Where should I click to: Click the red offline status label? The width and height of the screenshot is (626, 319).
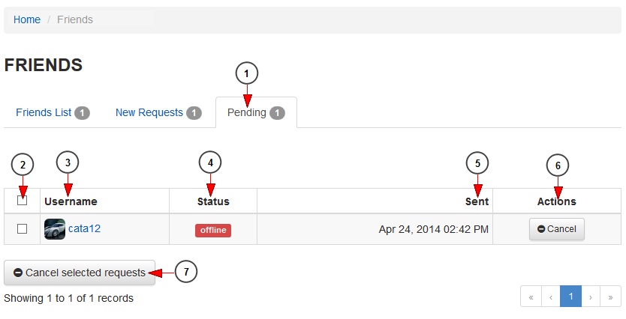tap(213, 230)
